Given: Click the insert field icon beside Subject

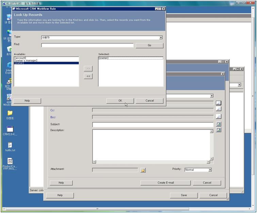Looking at the screenshot, I should [219, 124].
